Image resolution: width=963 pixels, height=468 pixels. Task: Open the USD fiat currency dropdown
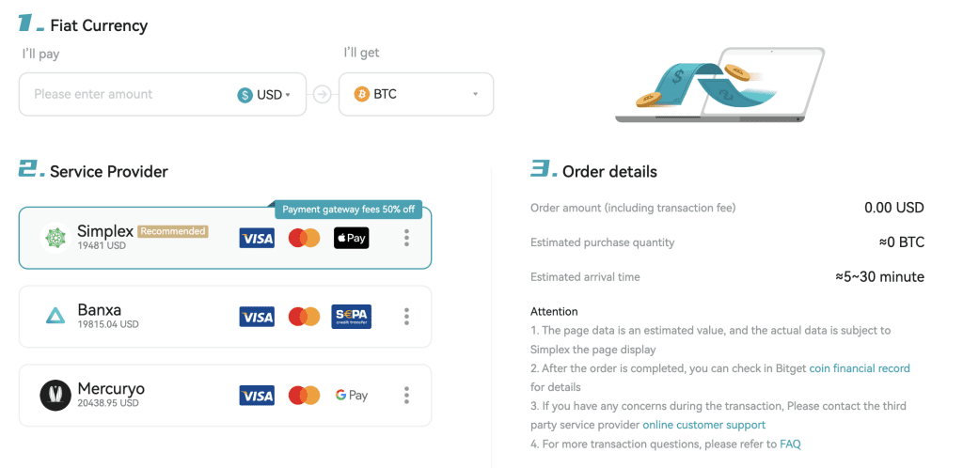264,95
